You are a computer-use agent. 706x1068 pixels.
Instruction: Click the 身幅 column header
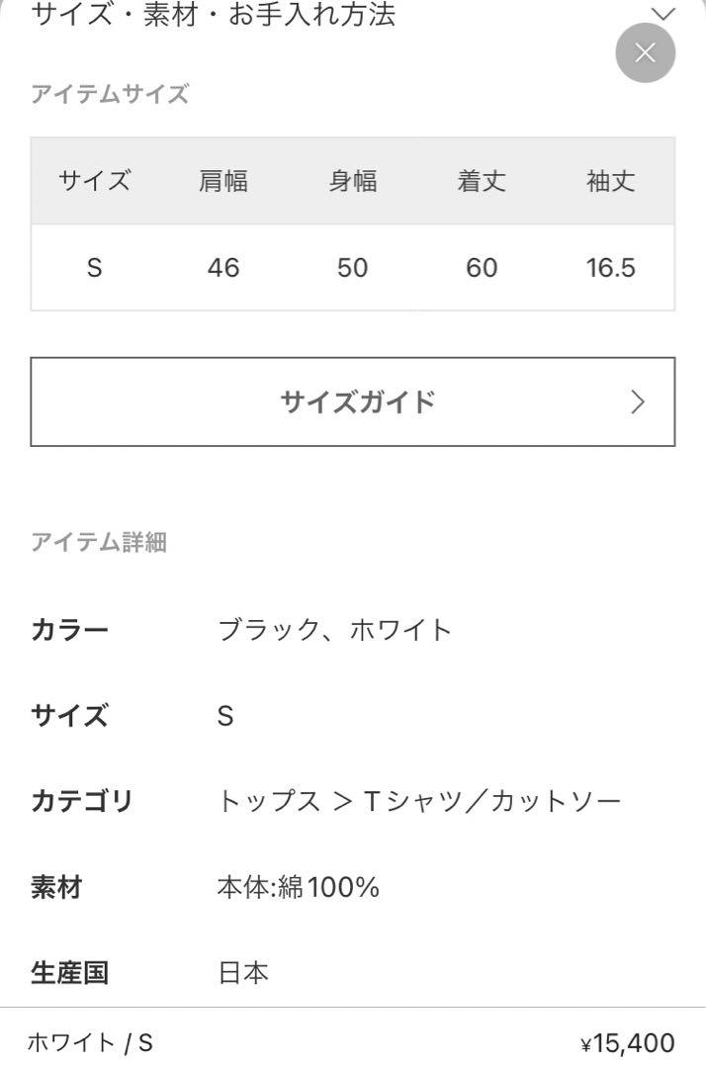(353, 181)
